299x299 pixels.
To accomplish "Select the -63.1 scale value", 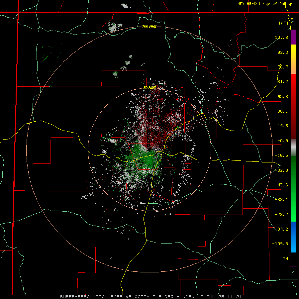I will click(281, 200).
